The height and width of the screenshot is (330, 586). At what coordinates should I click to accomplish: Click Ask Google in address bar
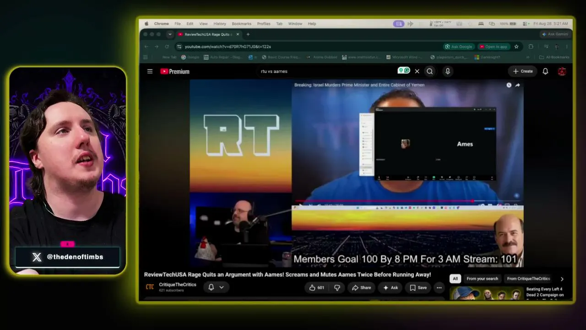click(x=459, y=47)
